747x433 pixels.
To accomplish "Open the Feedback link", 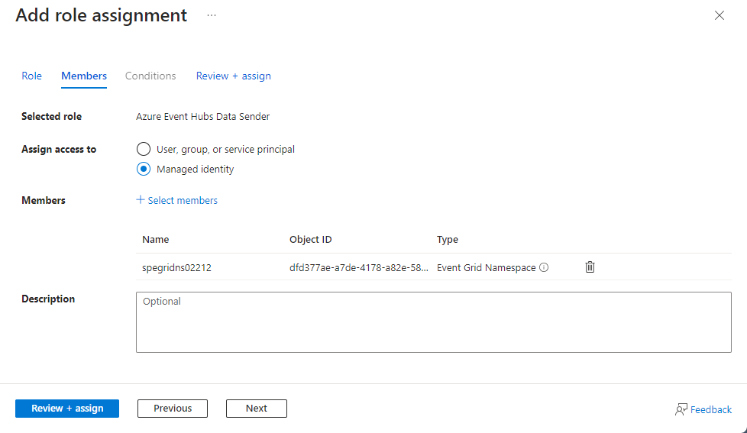I will pos(703,409).
